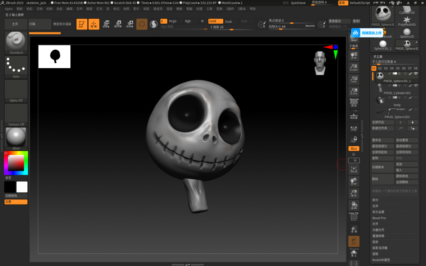Image resolution: width=426 pixels, height=266 pixels.
Task: Click the 追加 (Append) button
Action: 407,164
